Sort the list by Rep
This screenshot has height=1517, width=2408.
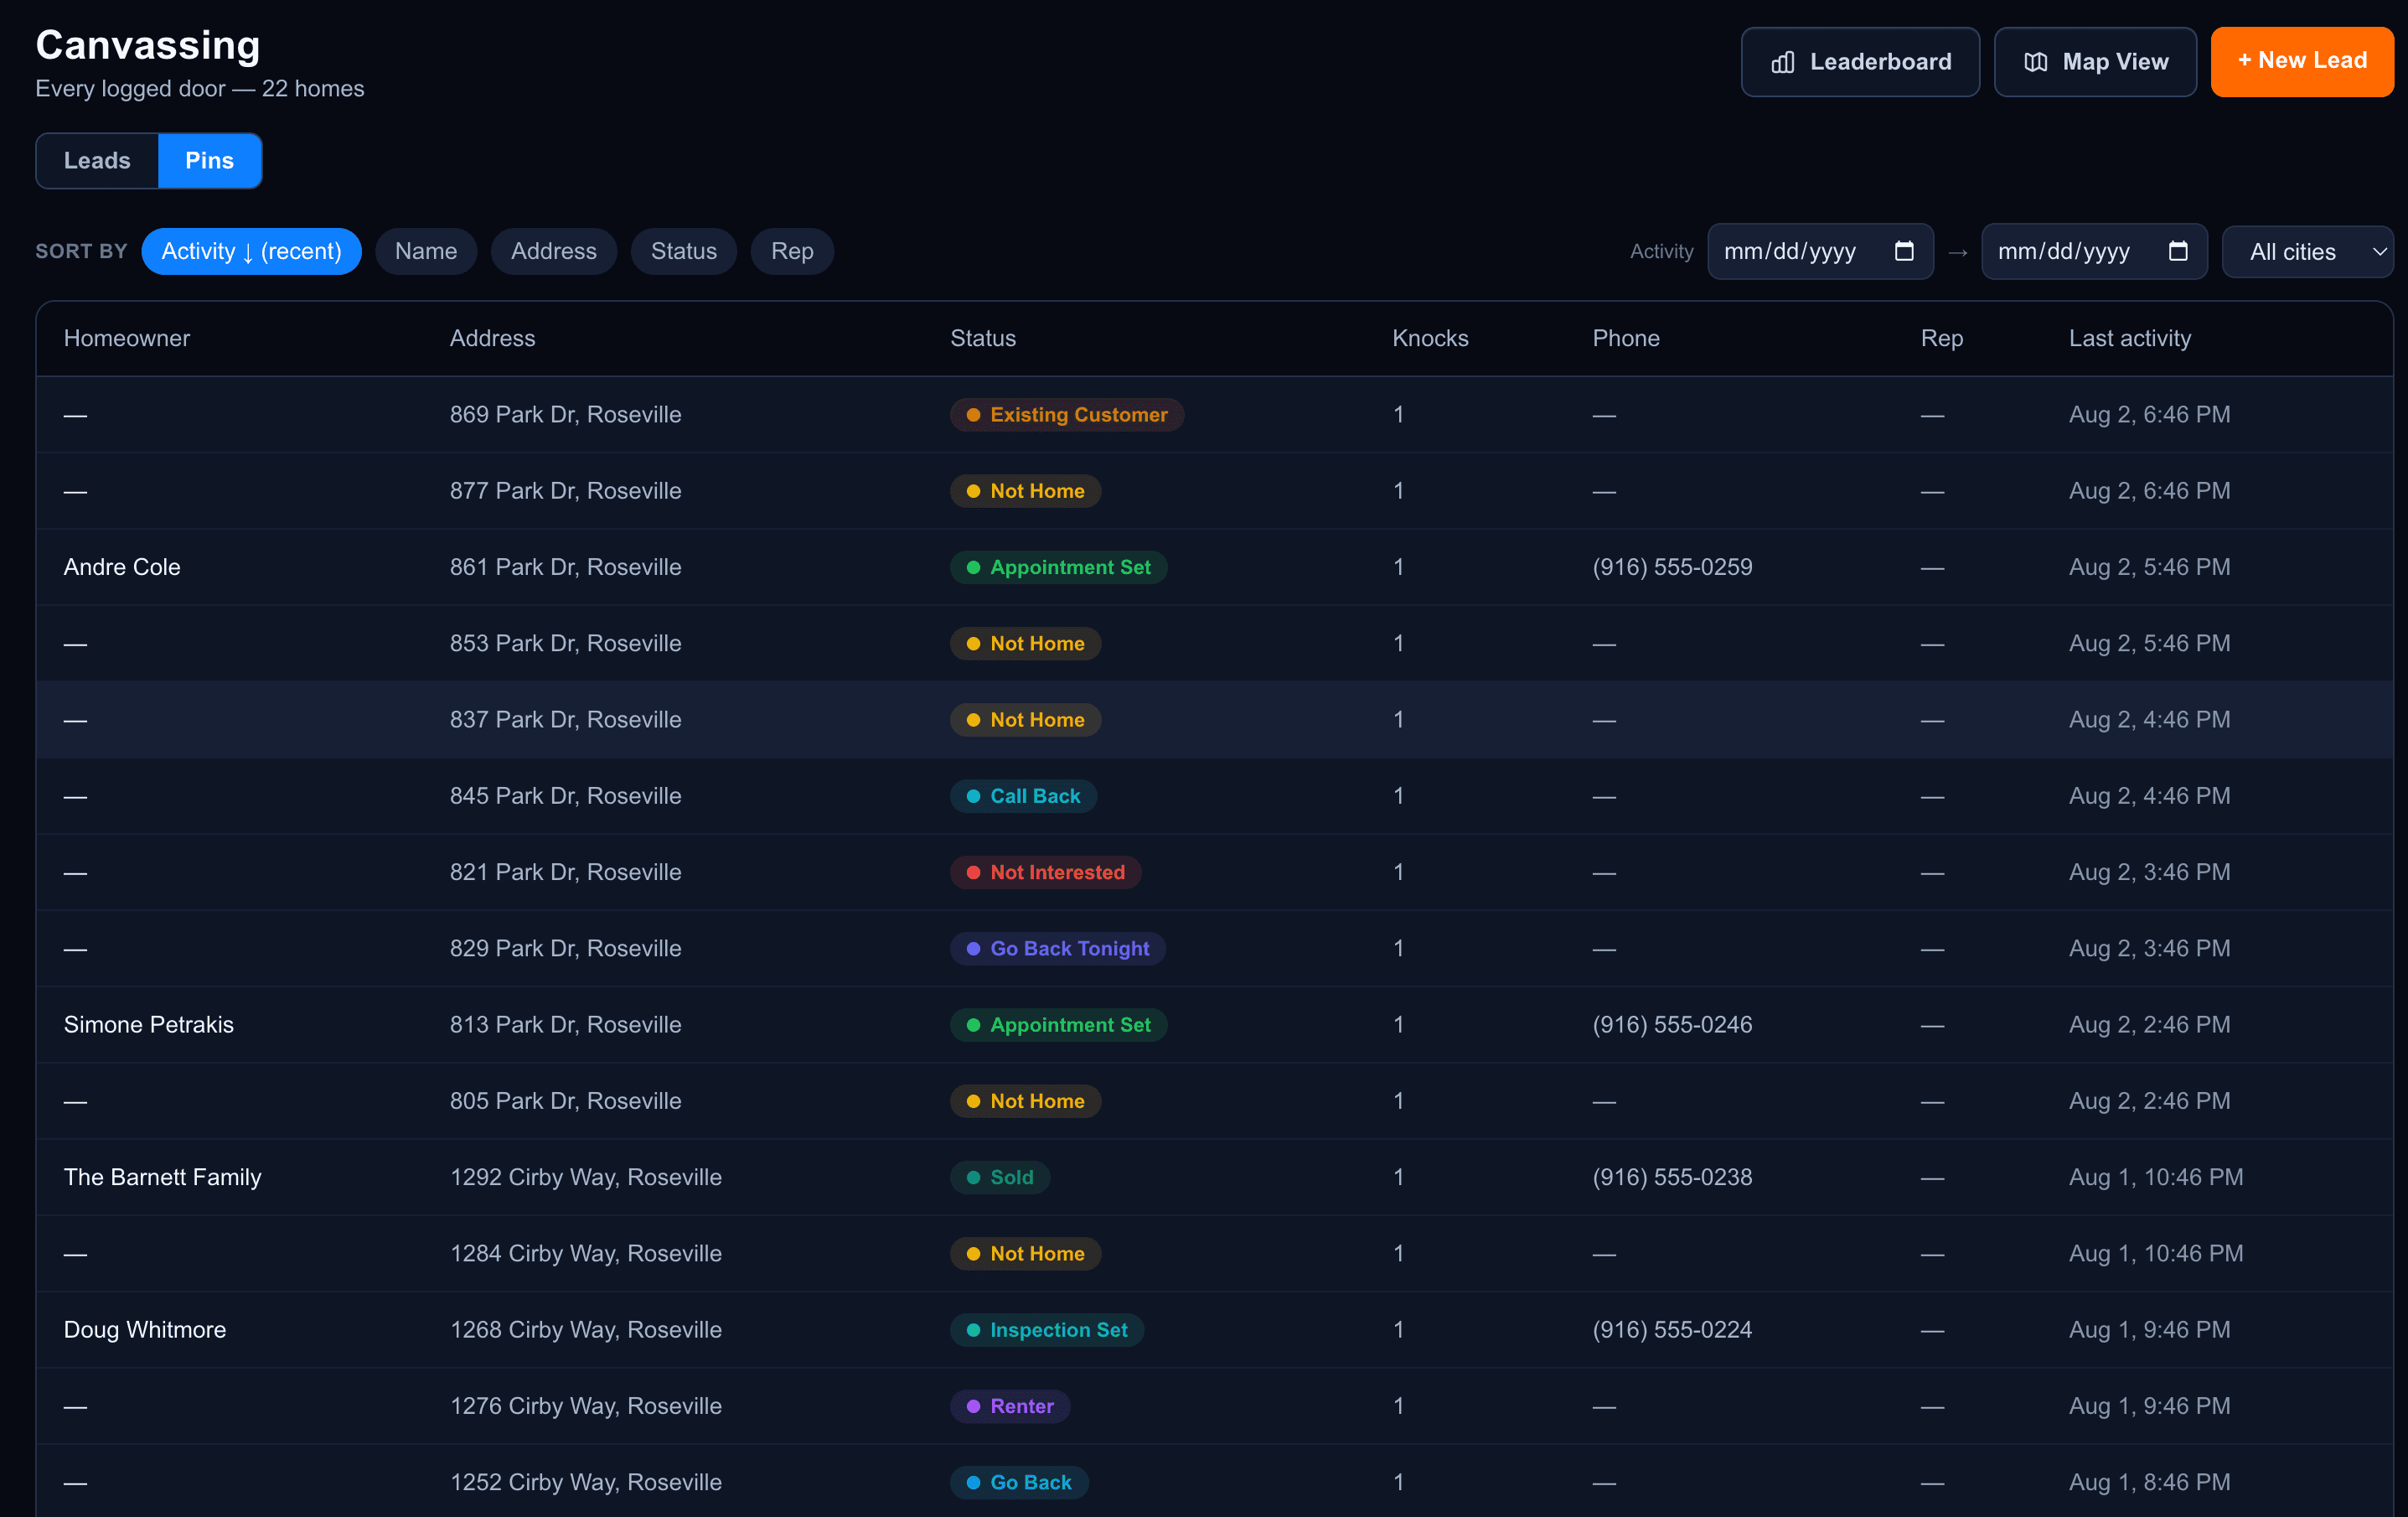point(792,251)
